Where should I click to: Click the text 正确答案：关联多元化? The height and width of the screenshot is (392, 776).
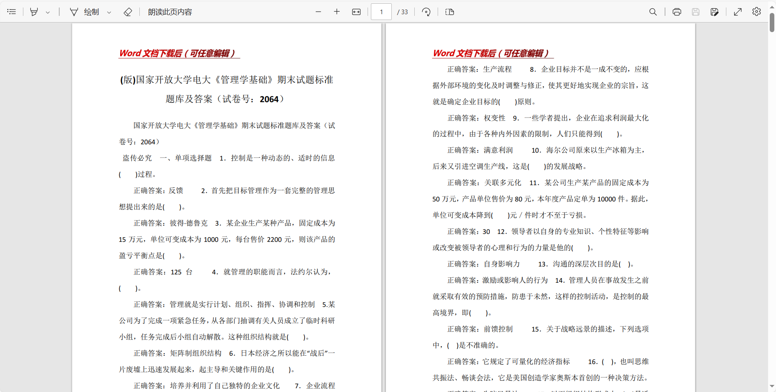(484, 183)
